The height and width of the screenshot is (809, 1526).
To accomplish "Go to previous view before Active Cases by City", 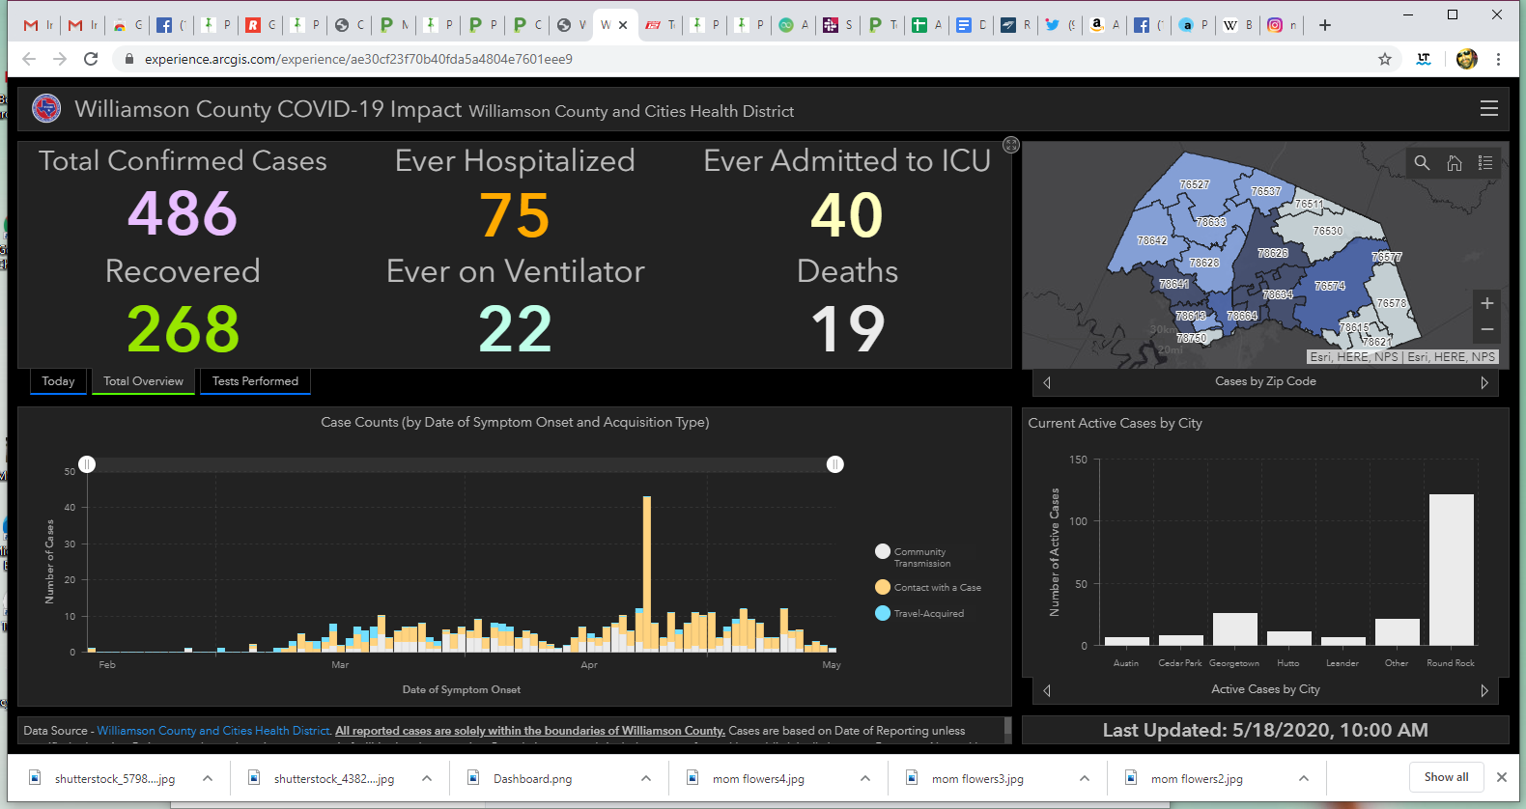I will [x=1047, y=690].
